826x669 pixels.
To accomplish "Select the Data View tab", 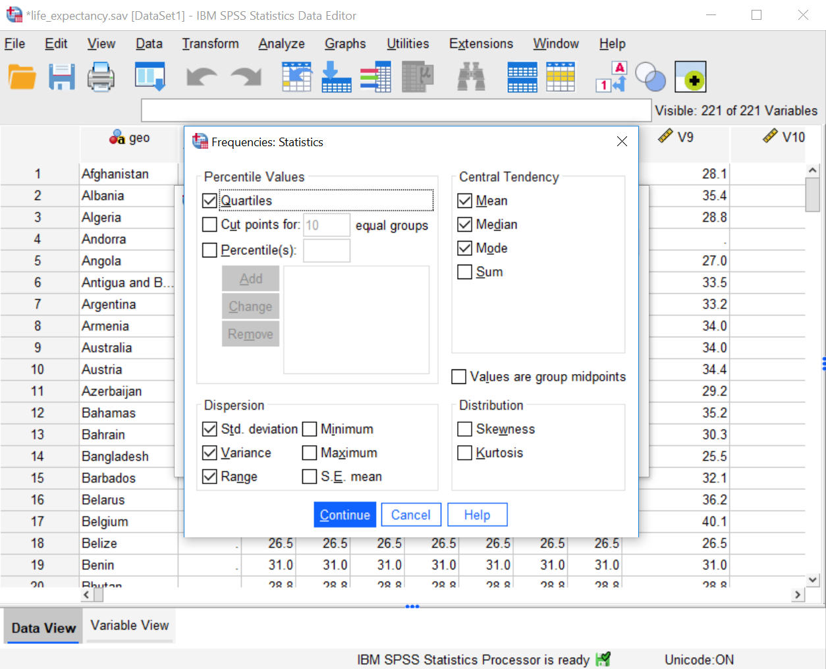I will 43,628.
